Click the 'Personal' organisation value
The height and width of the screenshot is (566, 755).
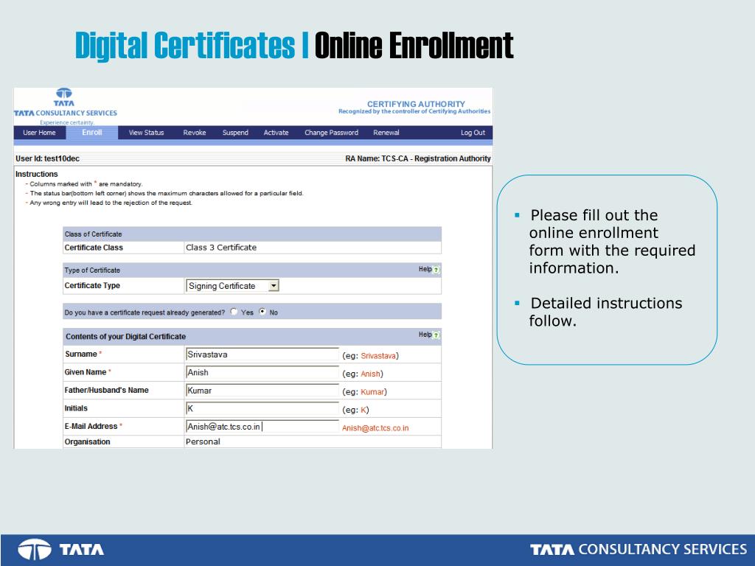(x=203, y=442)
